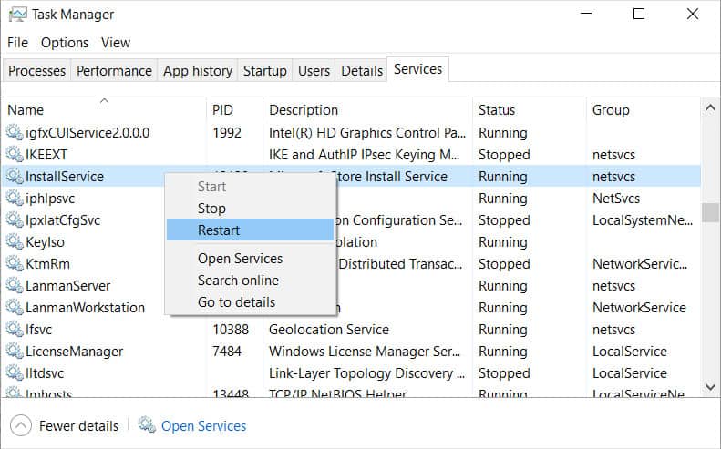The image size is (721, 449).
Task: Select the KeyIso service name
Action: coord(45,242)
